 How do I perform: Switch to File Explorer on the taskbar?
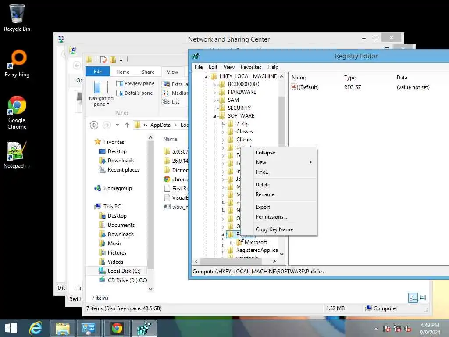[x=63, y=328]
